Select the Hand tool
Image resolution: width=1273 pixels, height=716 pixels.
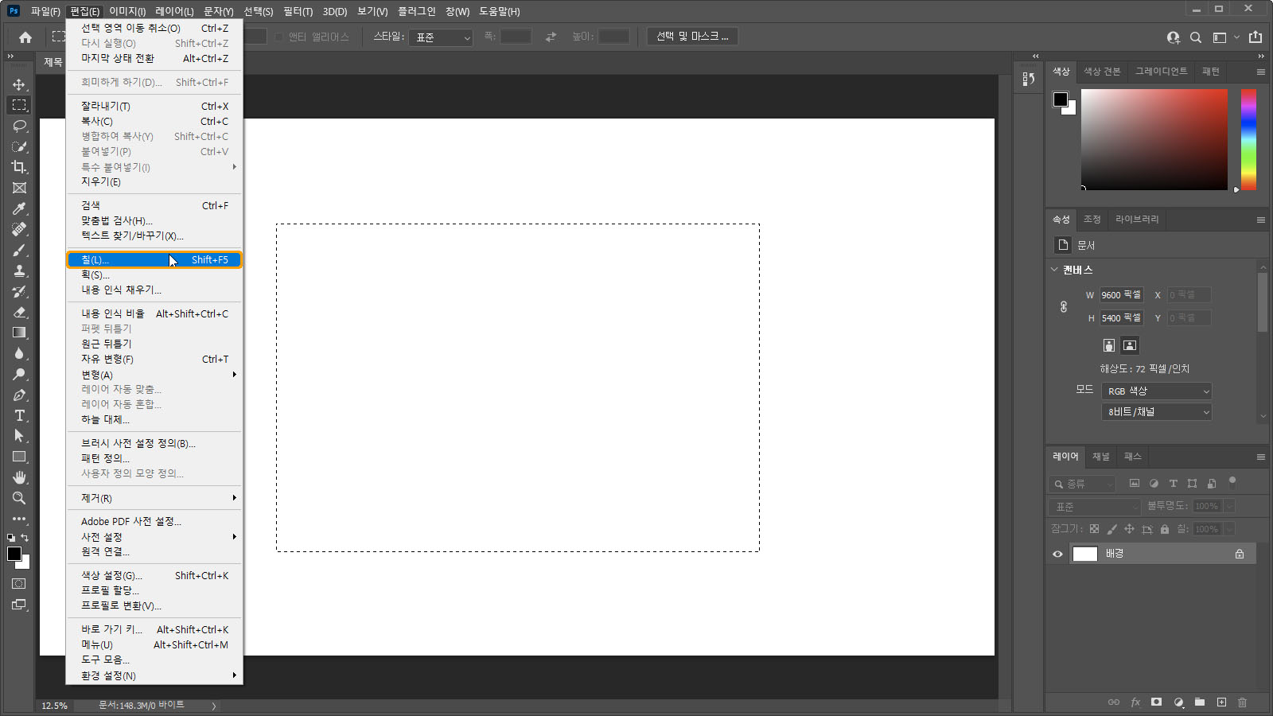pos(19,477)
